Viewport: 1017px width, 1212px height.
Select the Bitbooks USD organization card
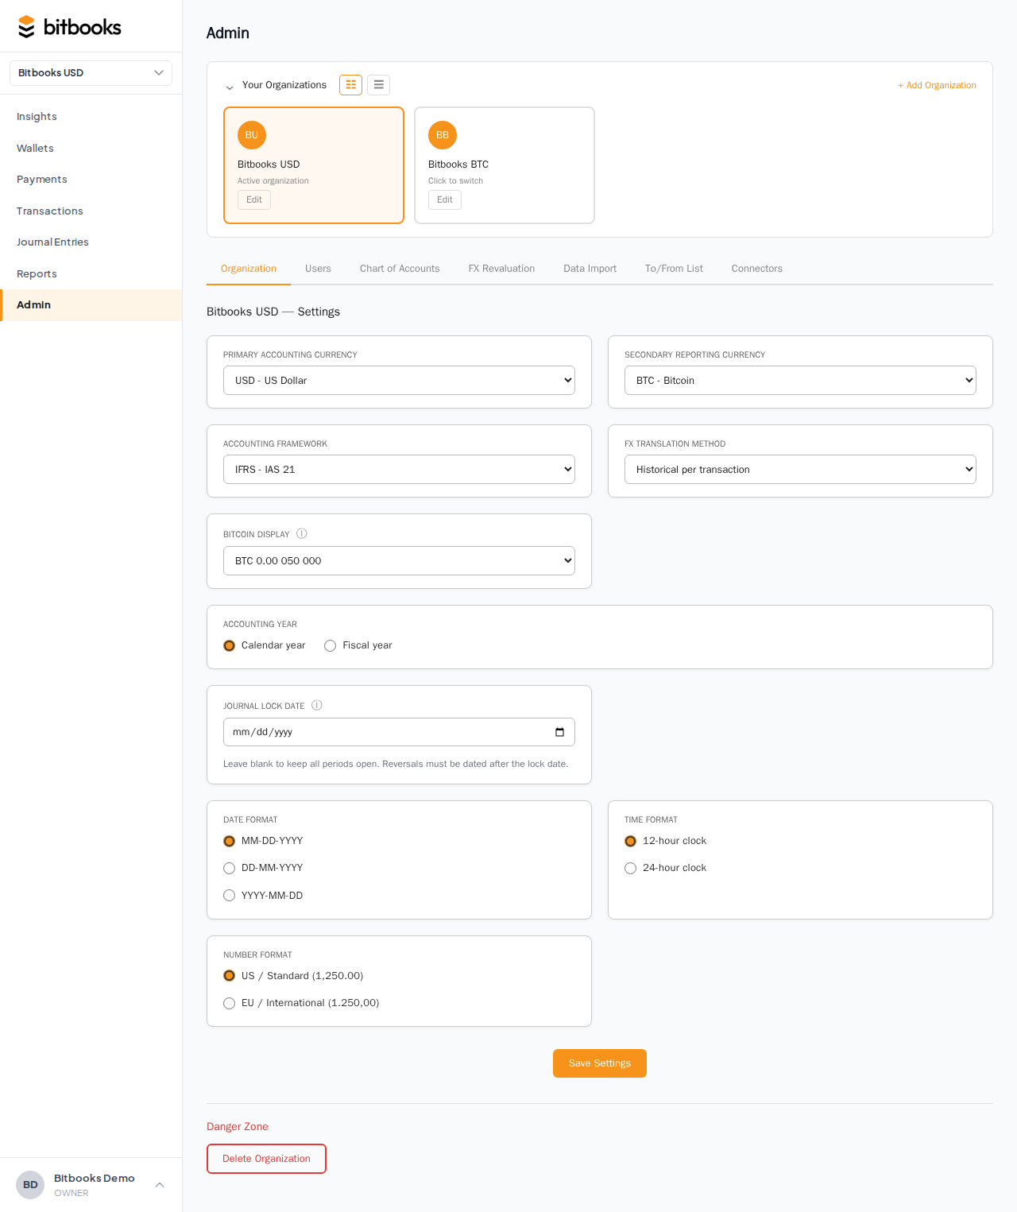tap(314, 165)
